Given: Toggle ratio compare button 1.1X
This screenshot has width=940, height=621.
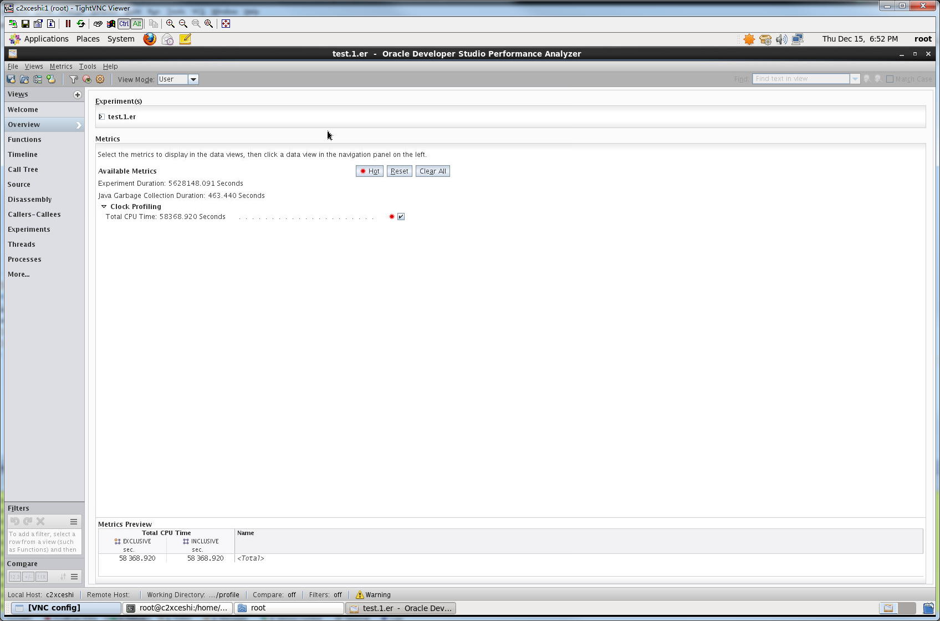Looking at the screenshot, I should pos(42,577).
